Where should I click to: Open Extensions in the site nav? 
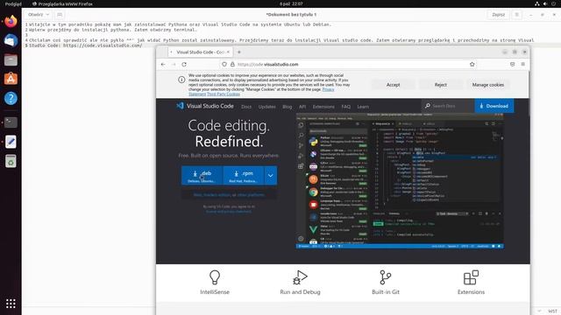323,107
